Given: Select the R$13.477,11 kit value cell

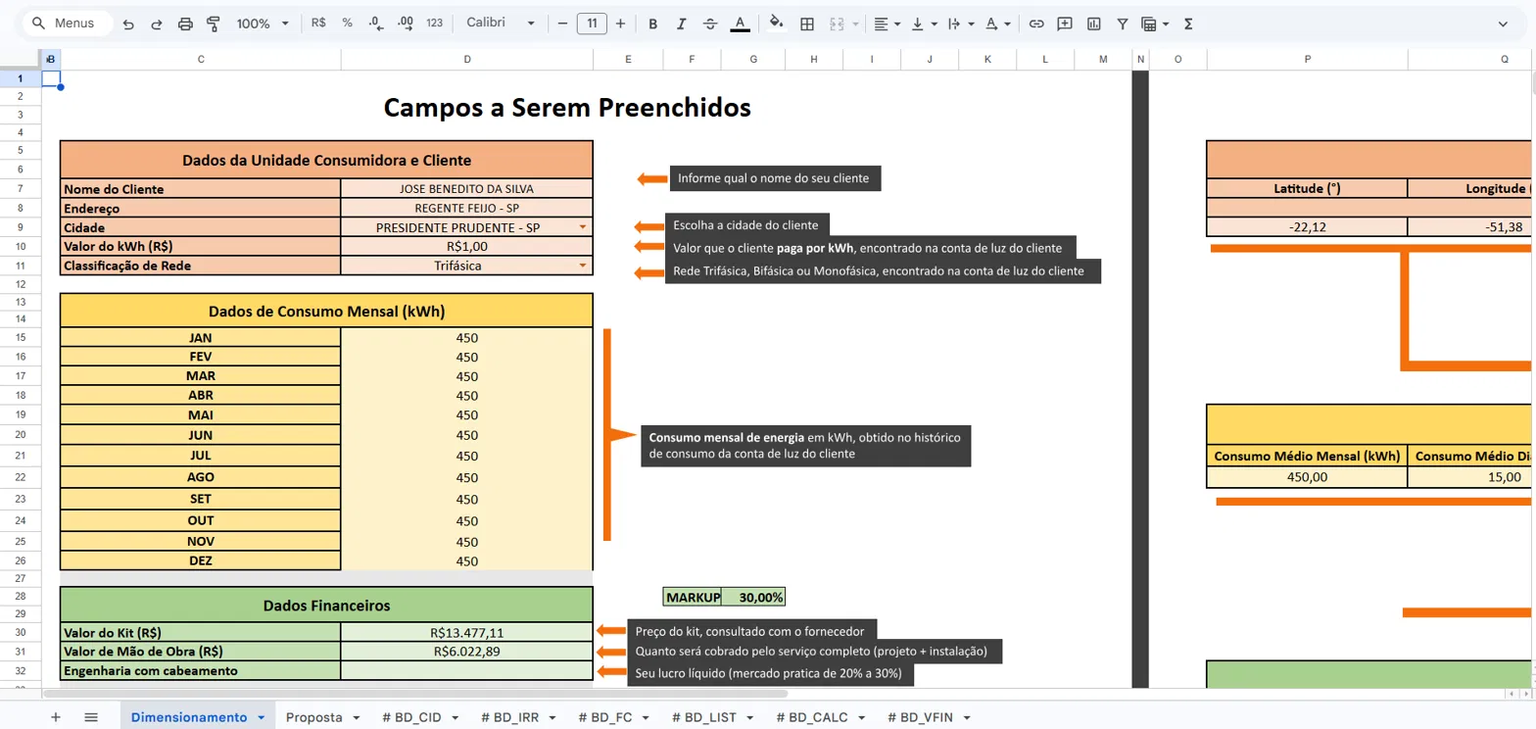Looking at the screenshot, I should [x=467, y=633].
